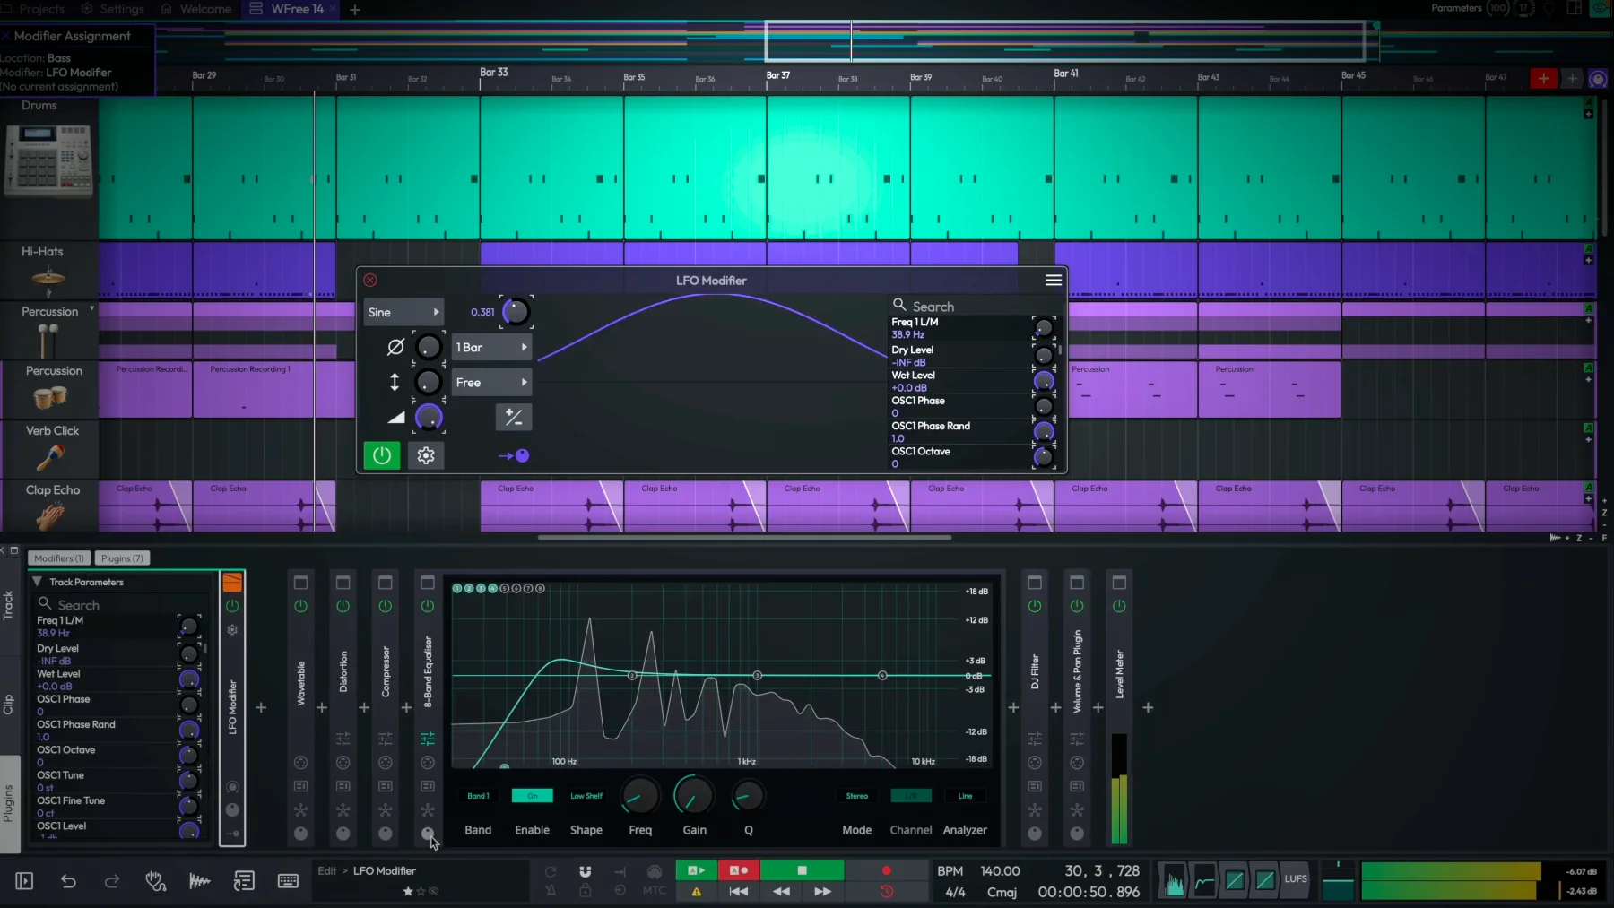
Task: Toggle the Level Meter plugin power icon
Action: [1119, 607]
